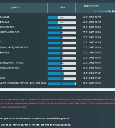Click the 36% progress bar in ОВА ВУЛ. row
The height and width of the screenshot is (128, 115).
(62, 17)
